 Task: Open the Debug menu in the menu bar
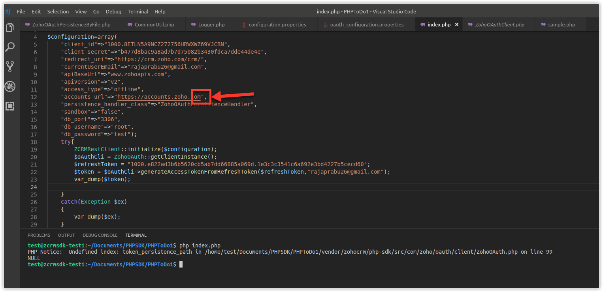click(113, 11)
